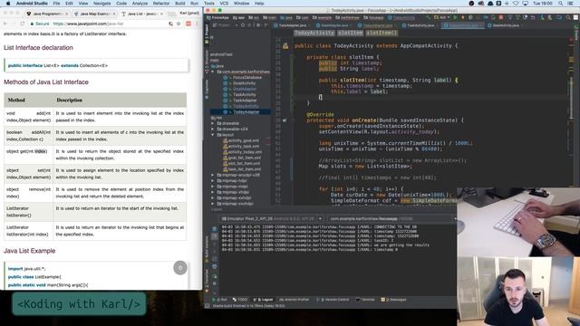Open the VCS menu

point(224,4)
